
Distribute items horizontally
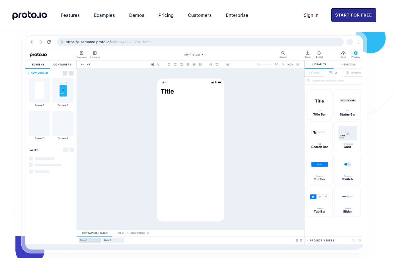coord(211,64)
